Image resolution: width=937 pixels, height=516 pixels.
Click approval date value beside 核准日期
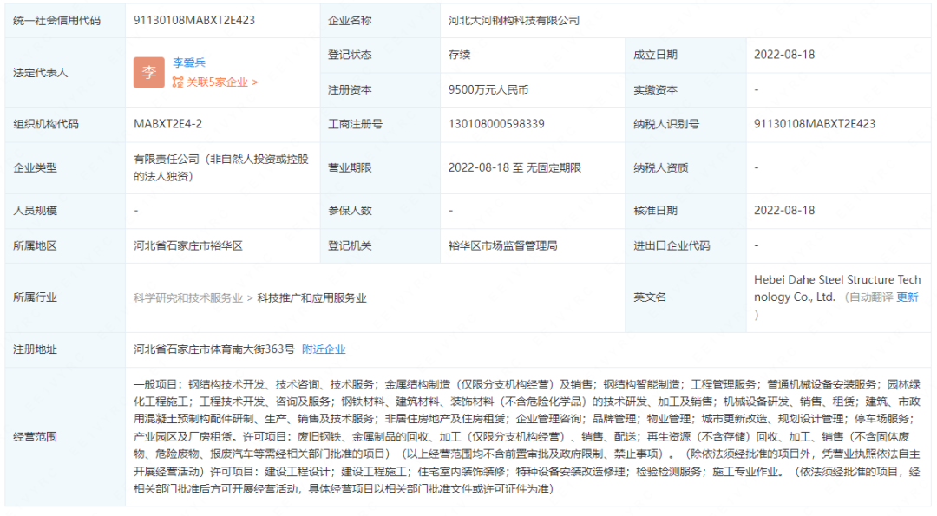pos(784,211)
